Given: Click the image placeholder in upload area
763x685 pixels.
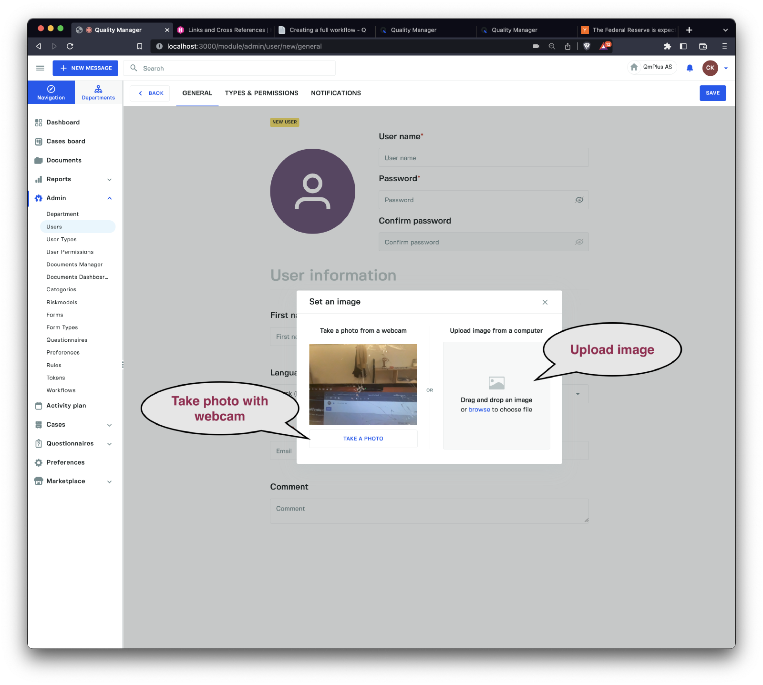Looking at the screenshot, I should [x=496, y=383].
